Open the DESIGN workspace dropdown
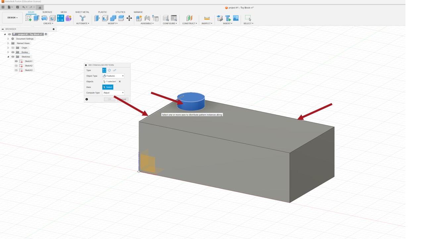Image resolution: width=424 pixels, height=239 pixels. pyautogui.click(x=12, y=18)
